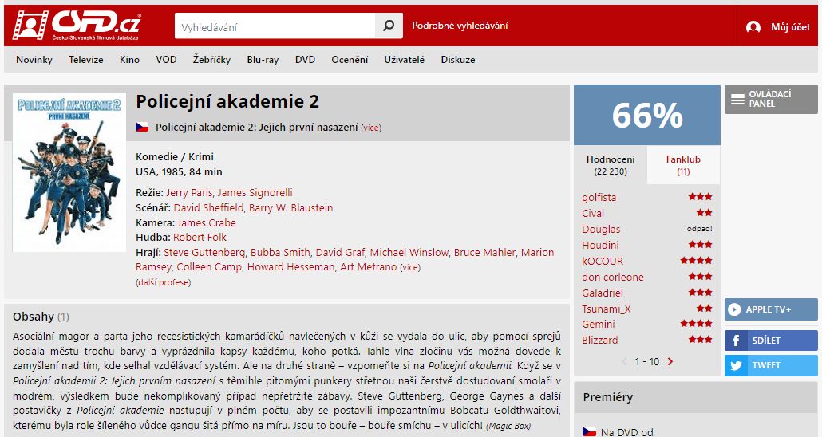The image size is (822, 437).
Task: Open the DVD menu
Action: pyautogui.click(x=305, y=60)
